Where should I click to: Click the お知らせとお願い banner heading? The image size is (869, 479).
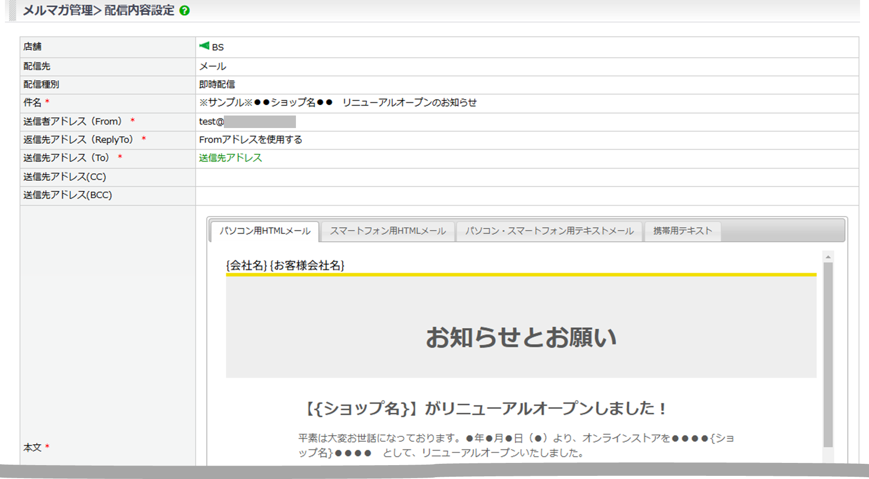[x=521, y=337]
